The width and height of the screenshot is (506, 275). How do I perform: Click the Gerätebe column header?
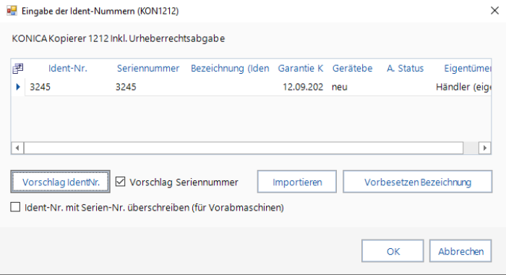(x=353, y=68)
